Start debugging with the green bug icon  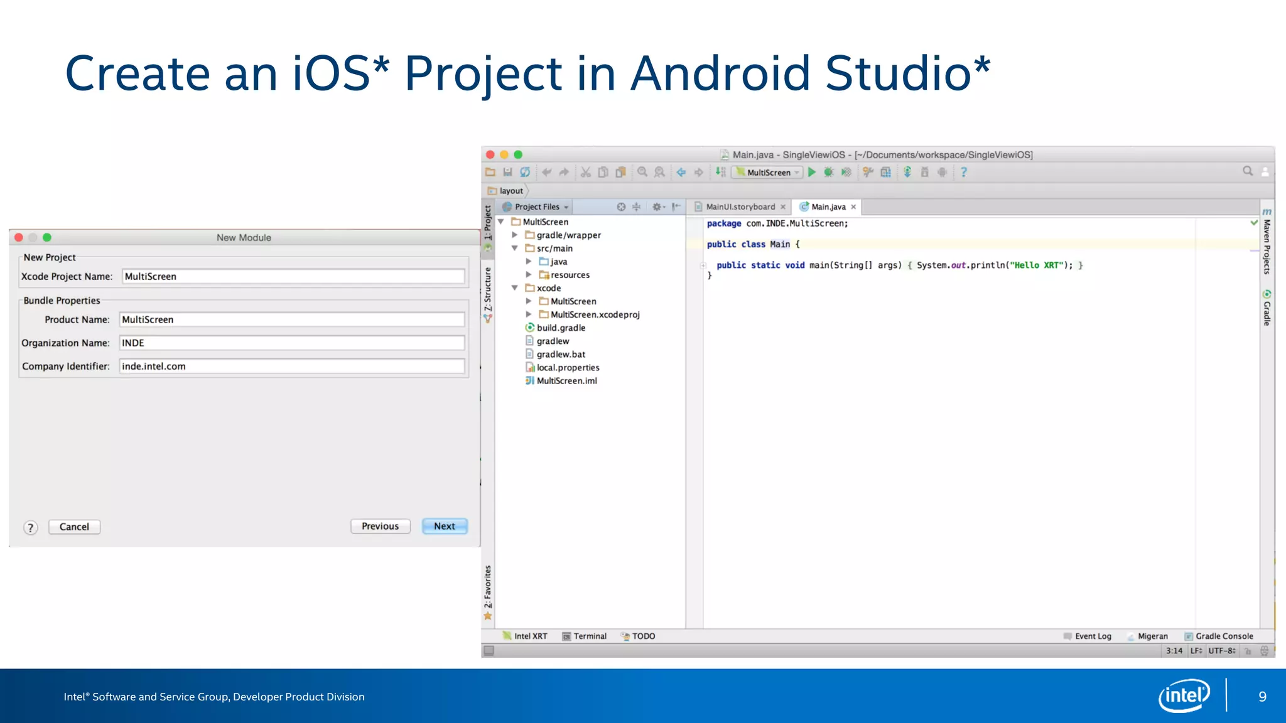tap(829, 172)
